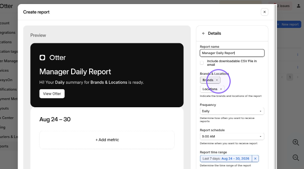The width and height of the screenshot is (304, 169).
Task: Click the zoom out magnifier icon
Action: [x=295, y=158]
